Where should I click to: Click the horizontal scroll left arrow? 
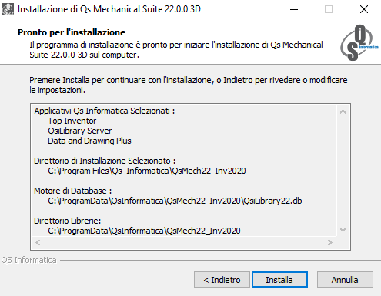coord(38,242)
